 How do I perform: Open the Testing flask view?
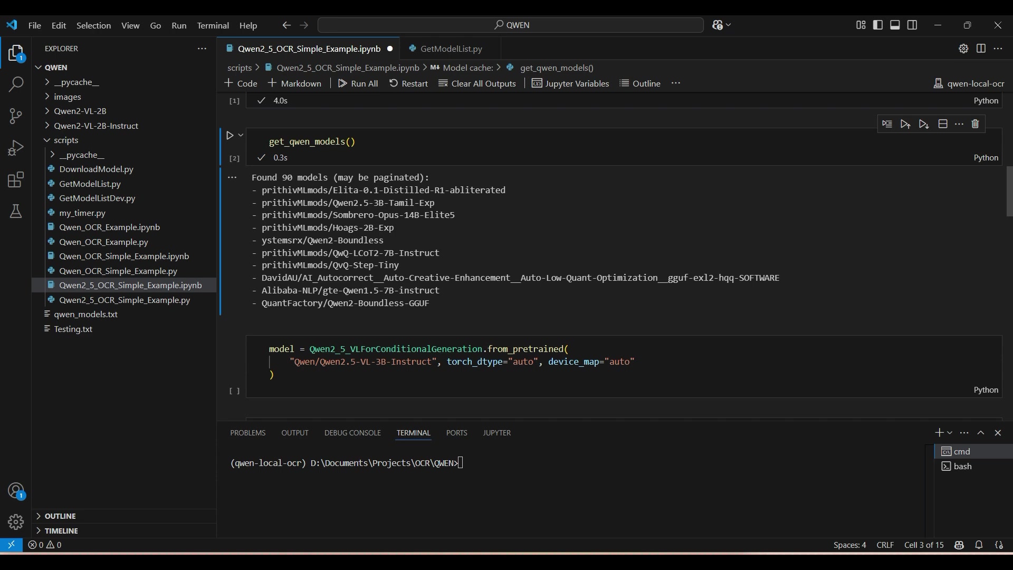tap(16, 211)
